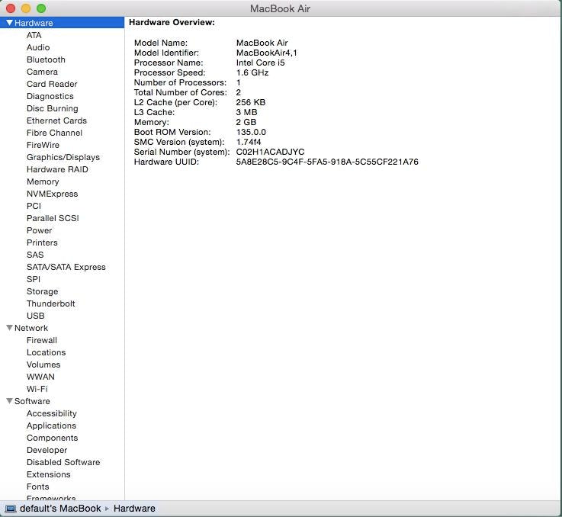The height and width of the screenshot is (517, 562).
Task: Open Firewall under Network
Action: pyautogui.click(x=41, y=340)
